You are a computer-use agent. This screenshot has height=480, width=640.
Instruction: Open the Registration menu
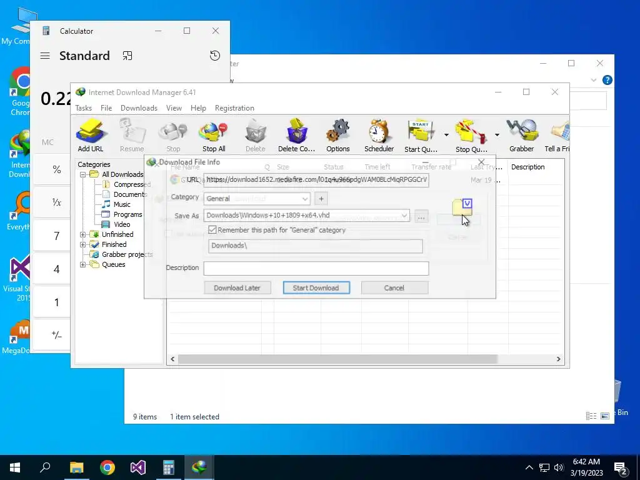[x=234, y=108]
